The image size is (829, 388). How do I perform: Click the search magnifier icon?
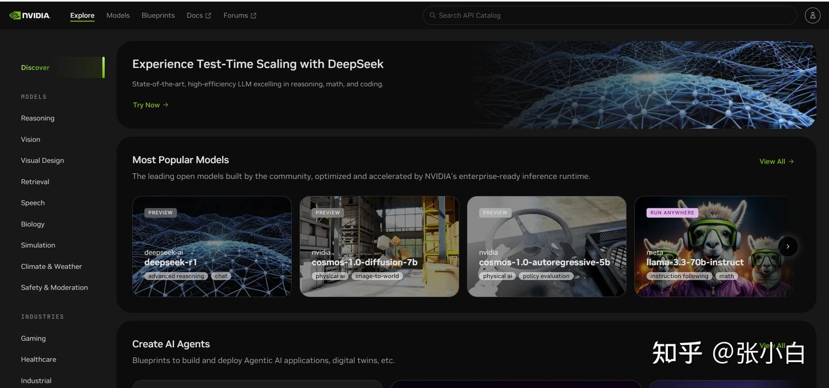click(433, 16)
